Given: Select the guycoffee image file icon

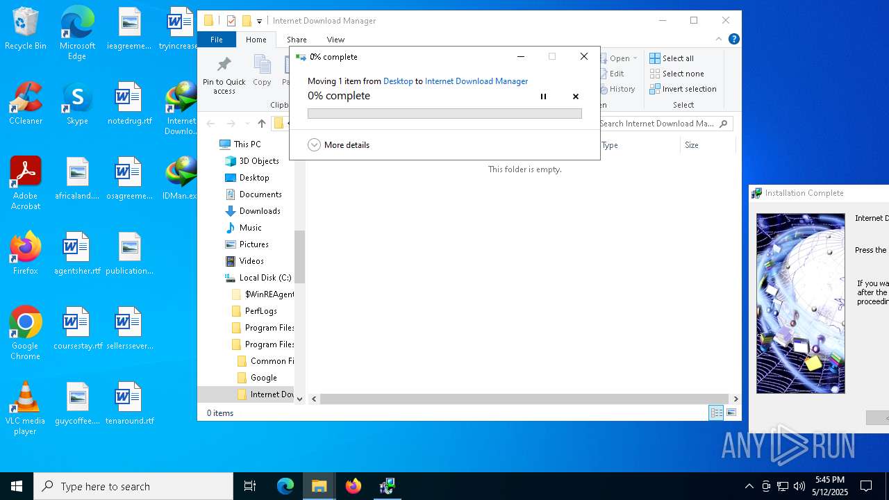Looking at the screenshot, I should pyautogui.click(x=77, y=403).
